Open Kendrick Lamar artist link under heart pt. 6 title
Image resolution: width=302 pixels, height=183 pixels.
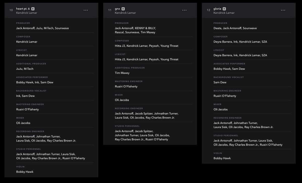click(27, 13)
